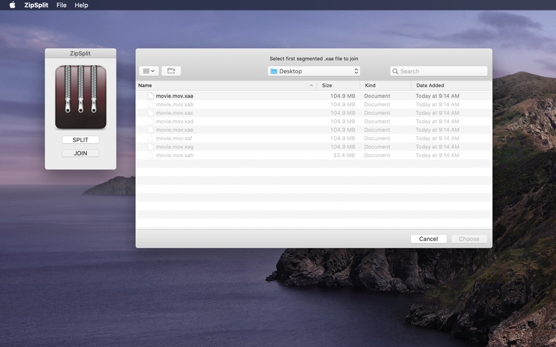This screenshot has width=556, height=347.
Task: Sort by the Date Added column header
Action: tap(452, 85)
